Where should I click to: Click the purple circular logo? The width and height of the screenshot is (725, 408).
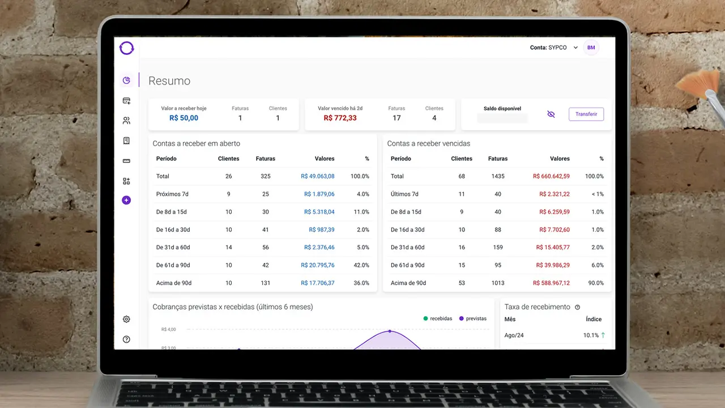(x=126, y=48)
